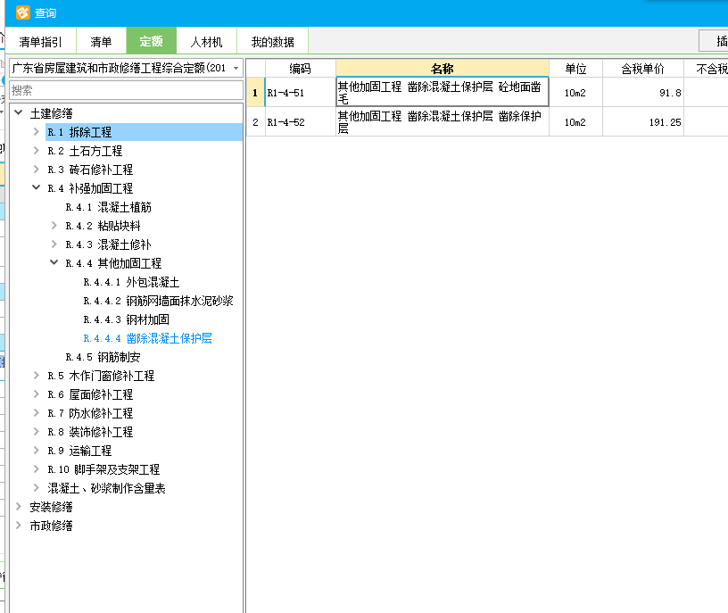Select R.6 屋面修补工程 item
This screenshot has height=613, width=728.
click(90, 394)
